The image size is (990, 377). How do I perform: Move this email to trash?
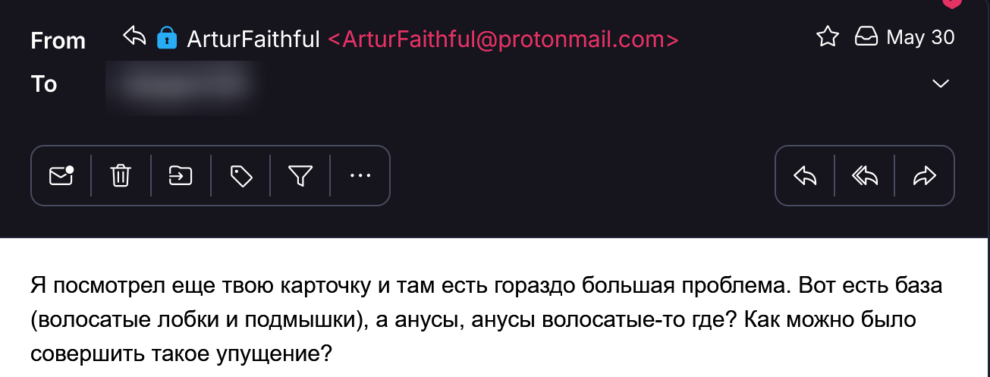(121, 176)
